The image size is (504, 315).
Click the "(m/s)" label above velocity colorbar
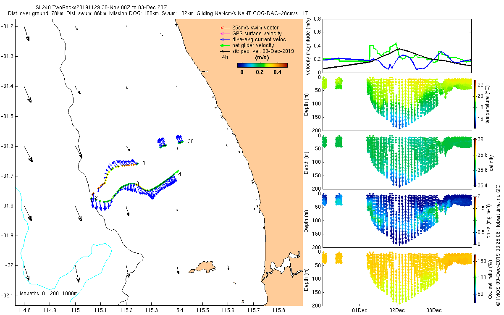point(262,57)
